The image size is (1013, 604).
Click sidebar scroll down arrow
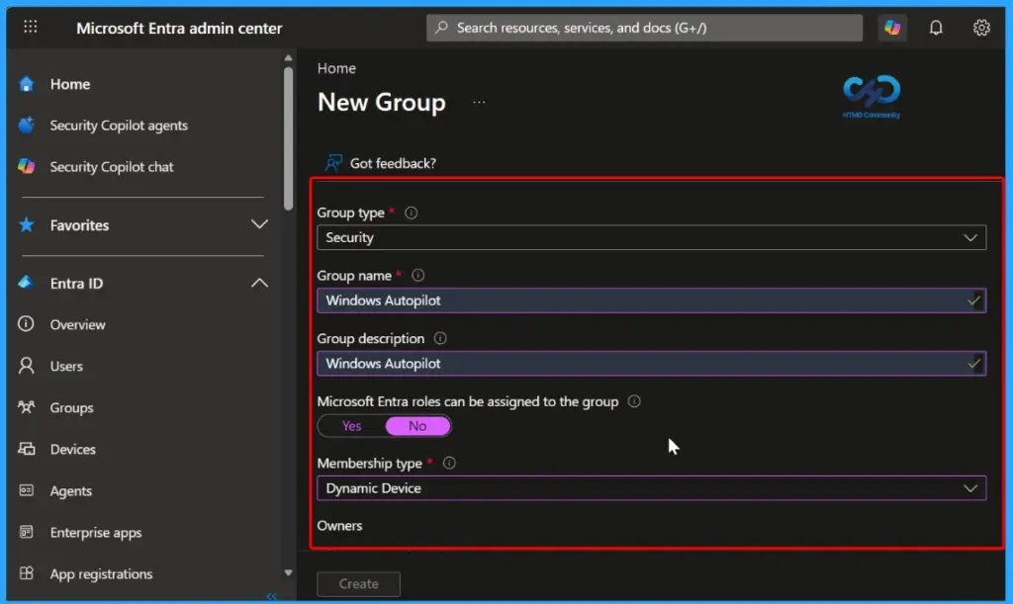[288, 572]
